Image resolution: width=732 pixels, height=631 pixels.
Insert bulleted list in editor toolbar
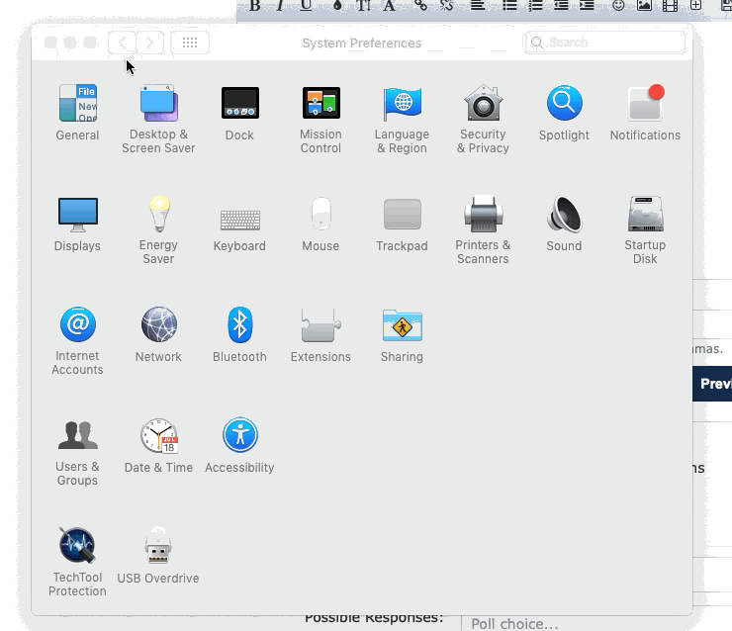509,6
